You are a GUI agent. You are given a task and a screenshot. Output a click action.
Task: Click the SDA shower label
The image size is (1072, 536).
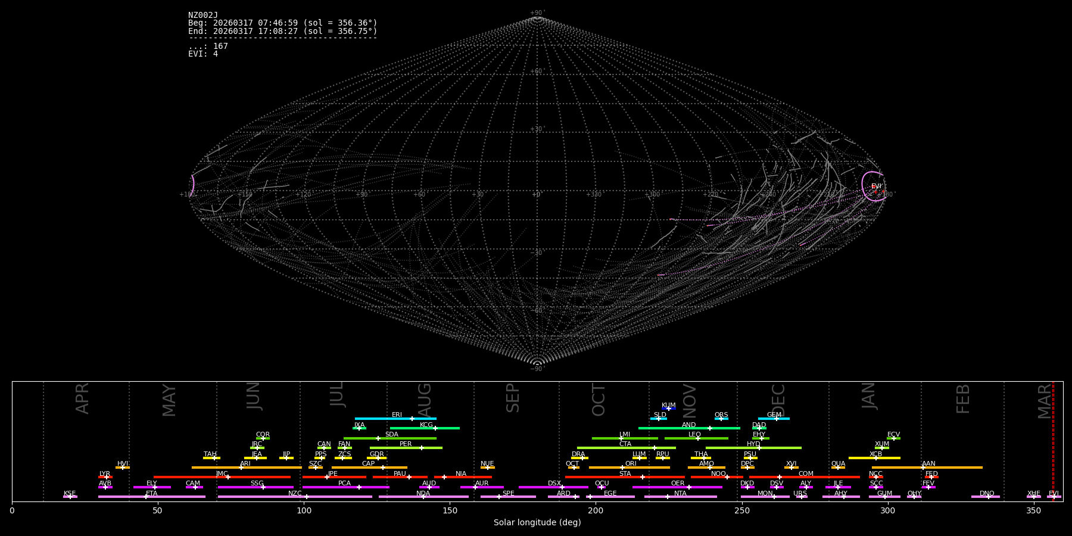click(391, 435)
